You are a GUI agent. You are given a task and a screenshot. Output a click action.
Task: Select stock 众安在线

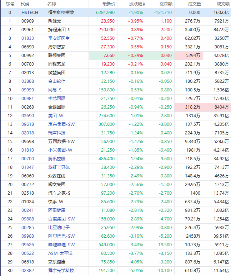(57, 176)
